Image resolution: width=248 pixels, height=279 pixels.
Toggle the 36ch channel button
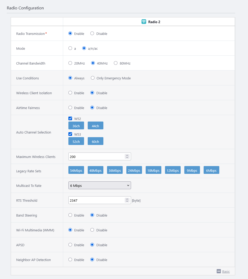[76, 126]
